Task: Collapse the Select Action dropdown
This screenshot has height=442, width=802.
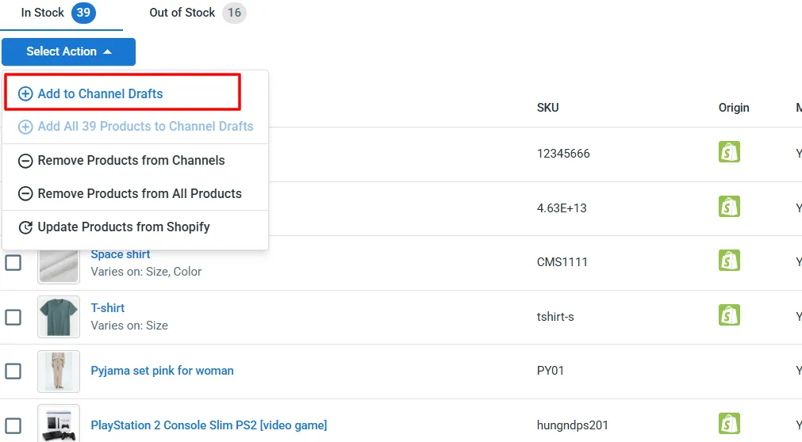Action: click(x=69, y=51)
